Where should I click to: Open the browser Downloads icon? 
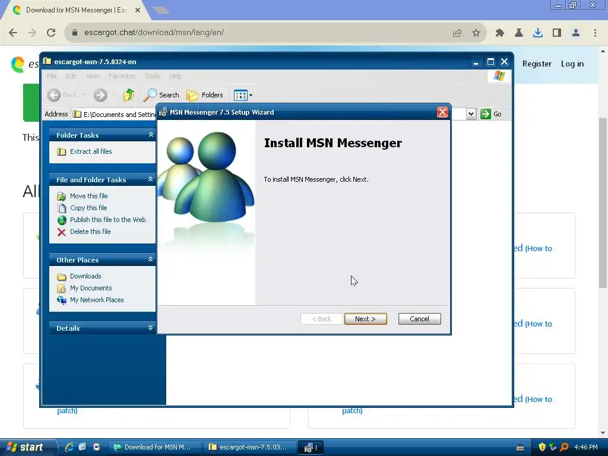tap(538, 33)
